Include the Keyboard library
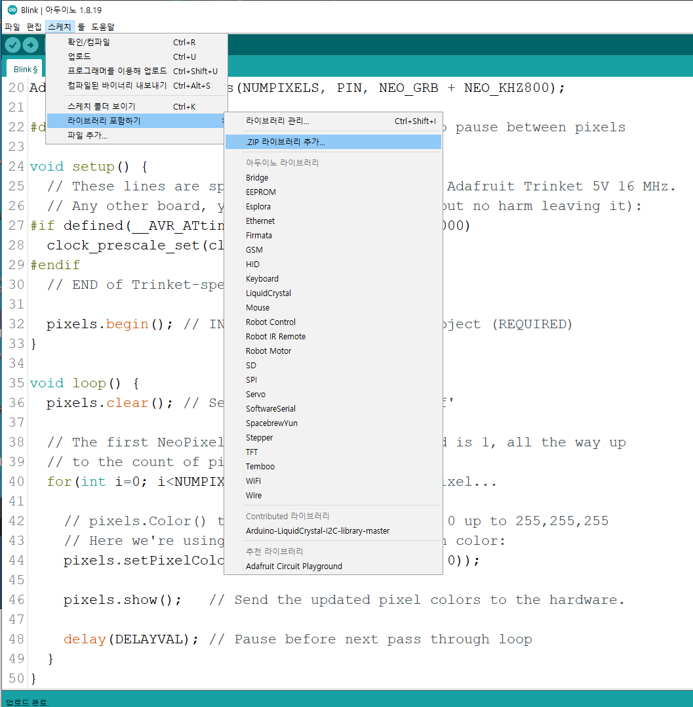The height and width of the screenshot is (707, 693). click(x=333, y=278)
